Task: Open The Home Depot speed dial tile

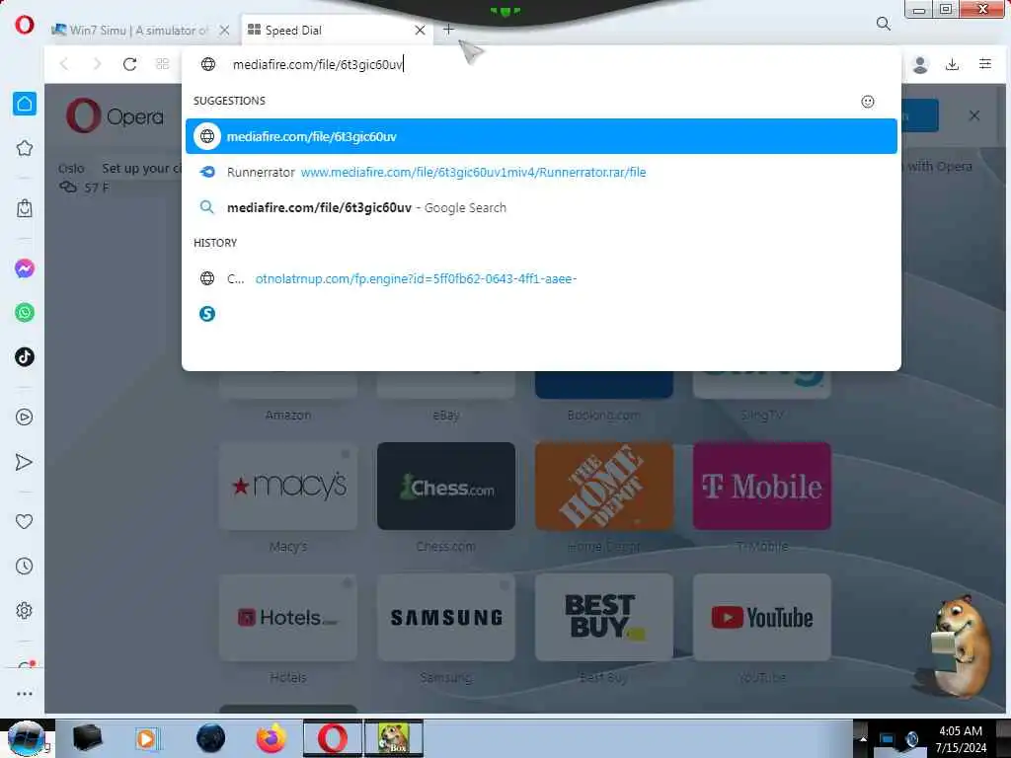Action: [604, 486]
